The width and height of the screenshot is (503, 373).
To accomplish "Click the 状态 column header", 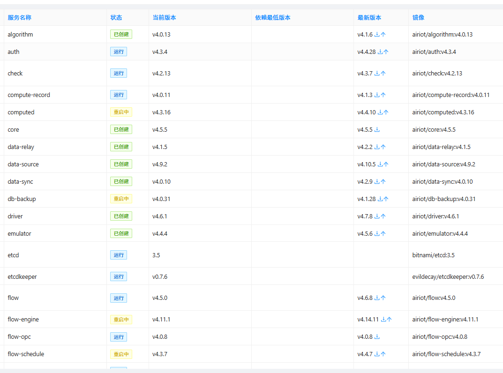I will coord(116,18).
